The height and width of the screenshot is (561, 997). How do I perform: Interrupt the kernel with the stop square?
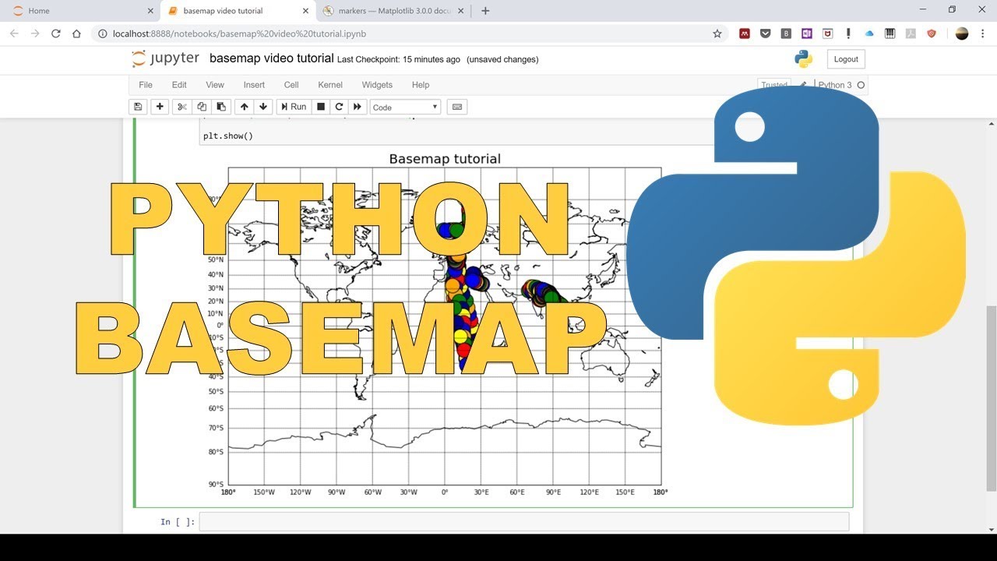point(321,107)
